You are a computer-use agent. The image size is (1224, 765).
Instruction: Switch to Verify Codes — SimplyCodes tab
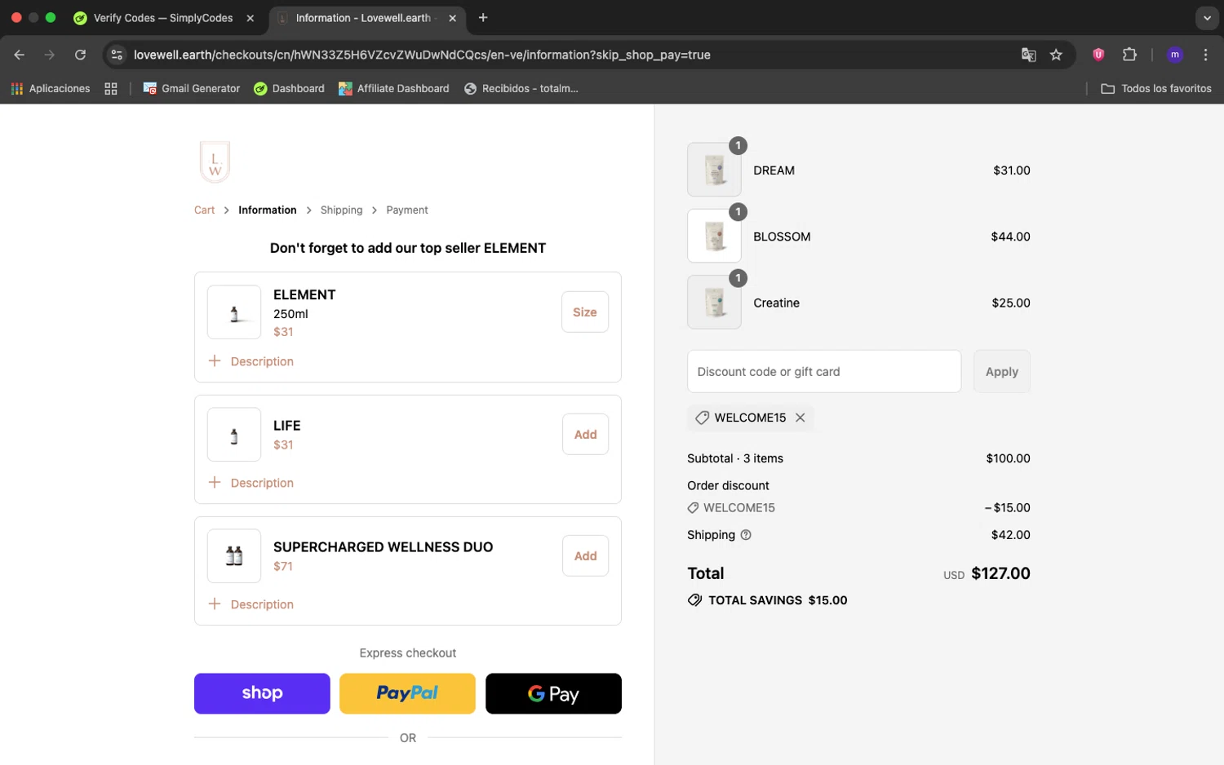(x=163, y=18)
